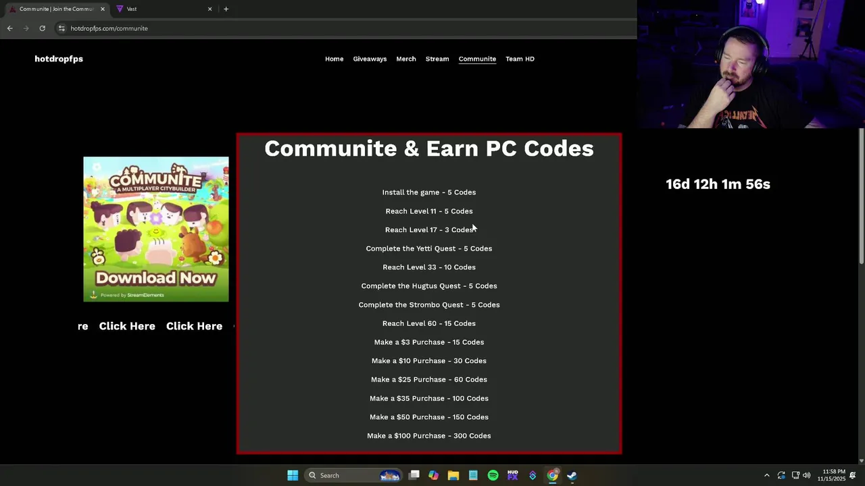The image size is (865, 486).
Task: Close the Communite tab
Action: tap(103, 9)
